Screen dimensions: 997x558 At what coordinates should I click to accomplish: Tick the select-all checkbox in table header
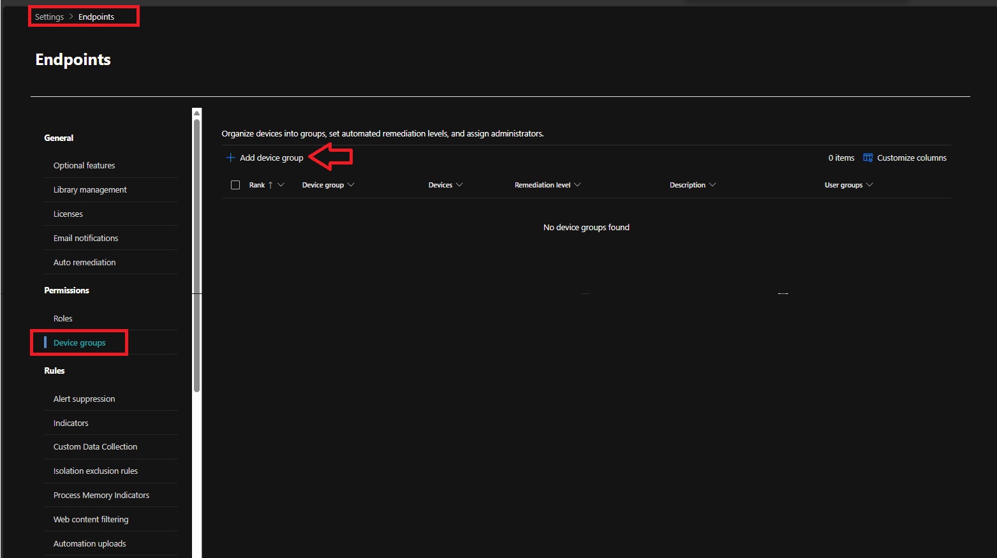tap(235, 185)
